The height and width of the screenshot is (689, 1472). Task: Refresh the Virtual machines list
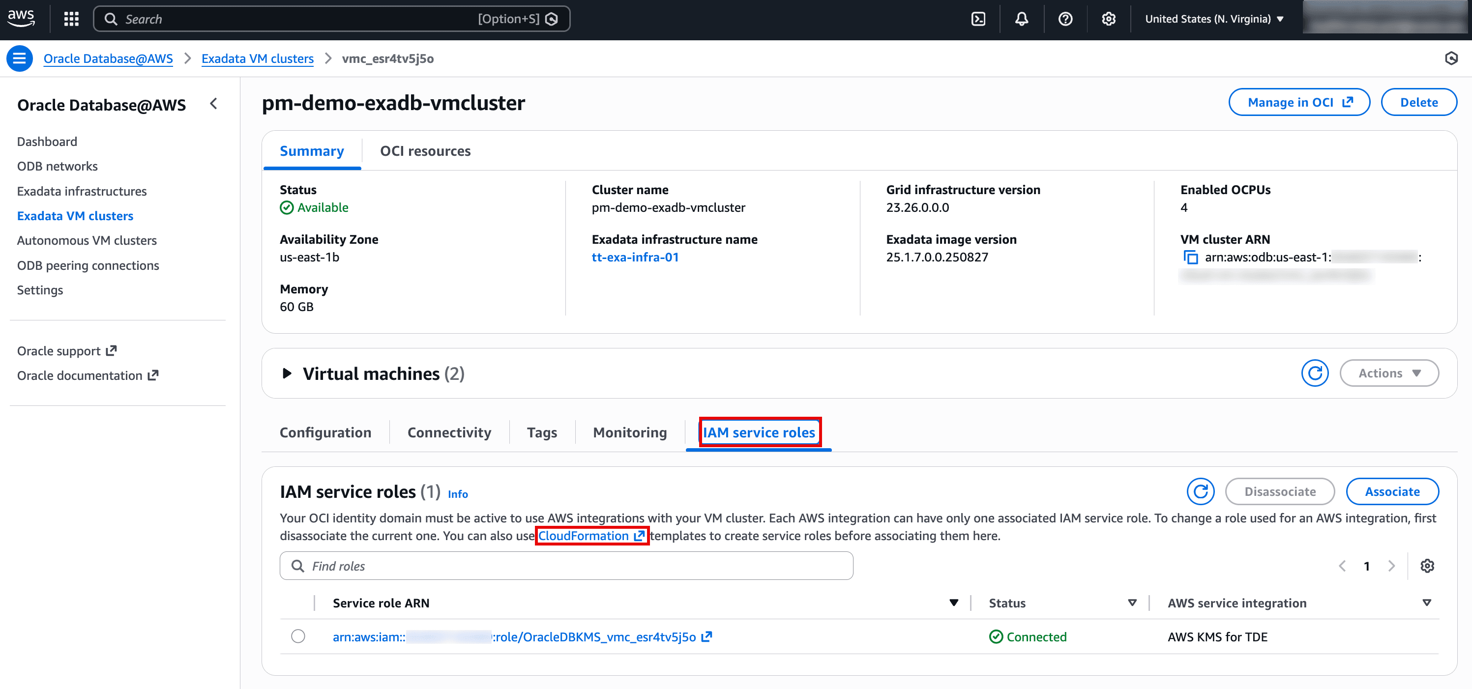[x=1315, y=373]
